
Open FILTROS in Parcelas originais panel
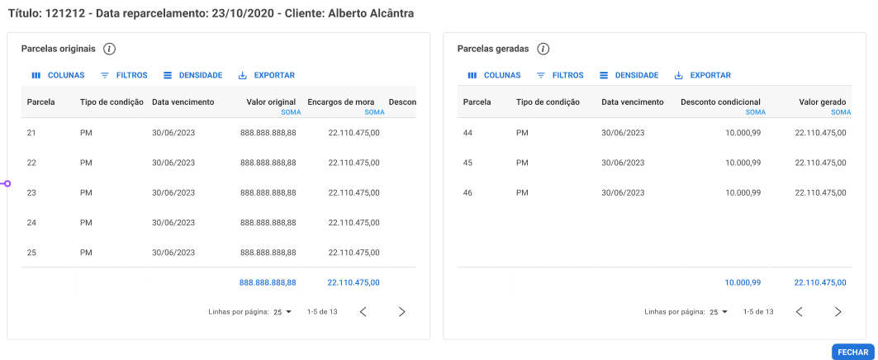click(124, 75)
